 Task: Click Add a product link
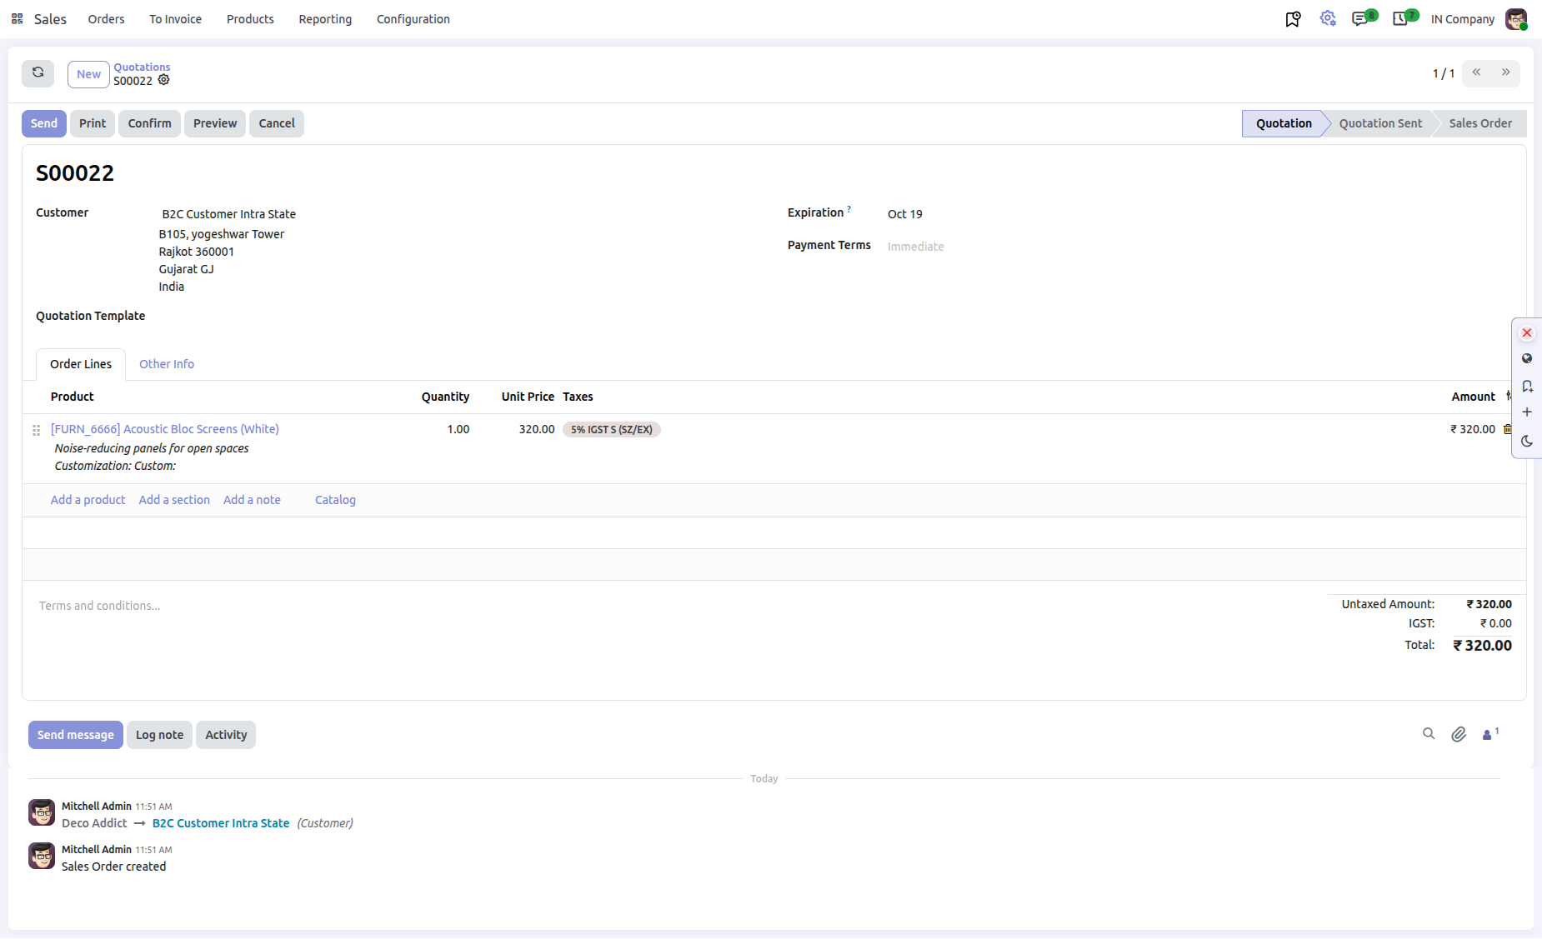coord(88,500)
